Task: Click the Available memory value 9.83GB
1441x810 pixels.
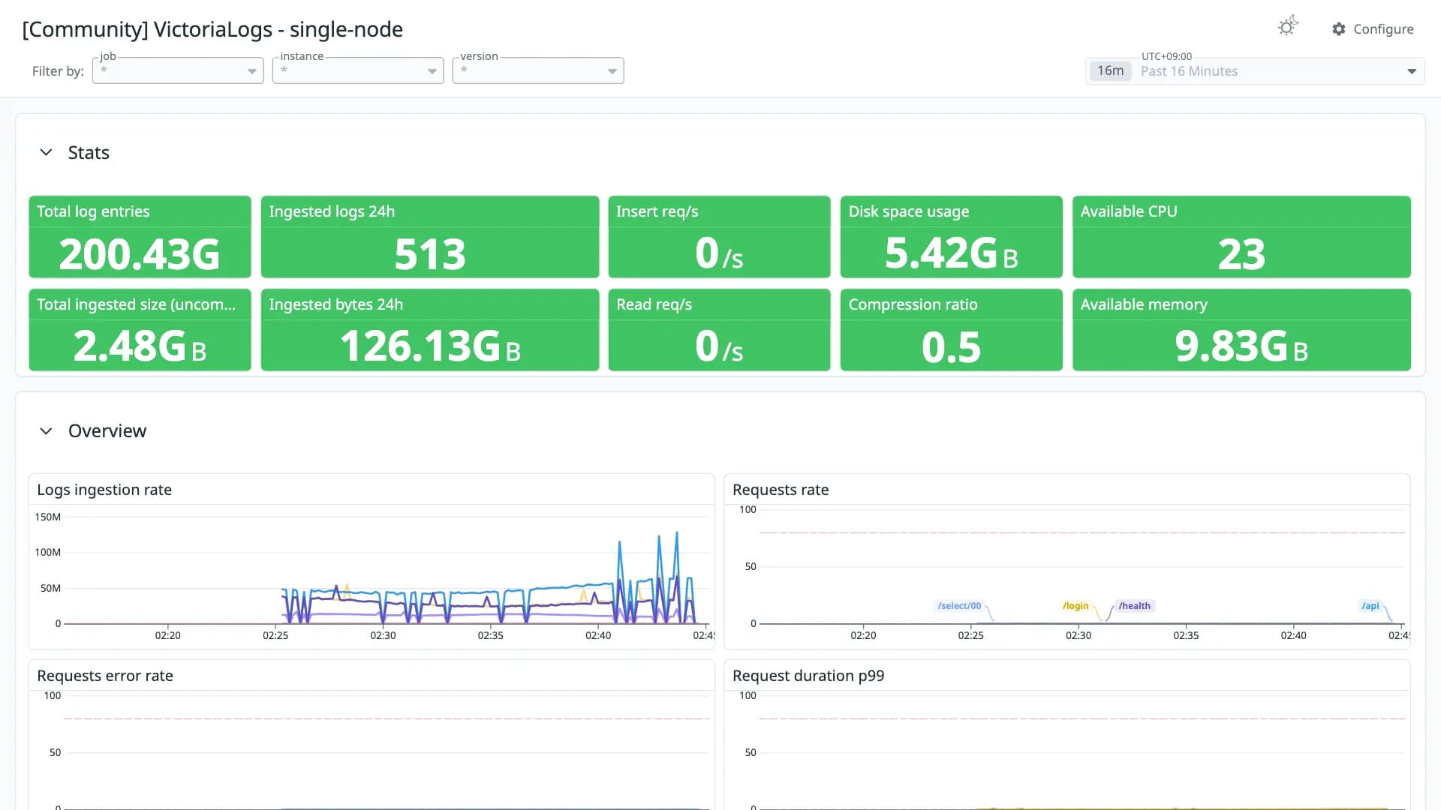Action: point(1241,346)
